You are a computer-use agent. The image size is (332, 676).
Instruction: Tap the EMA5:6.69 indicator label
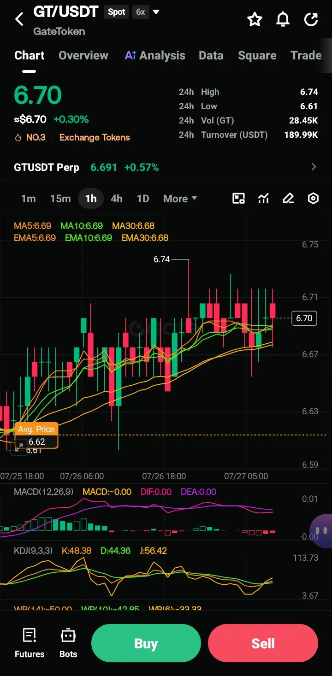(35, 238)
